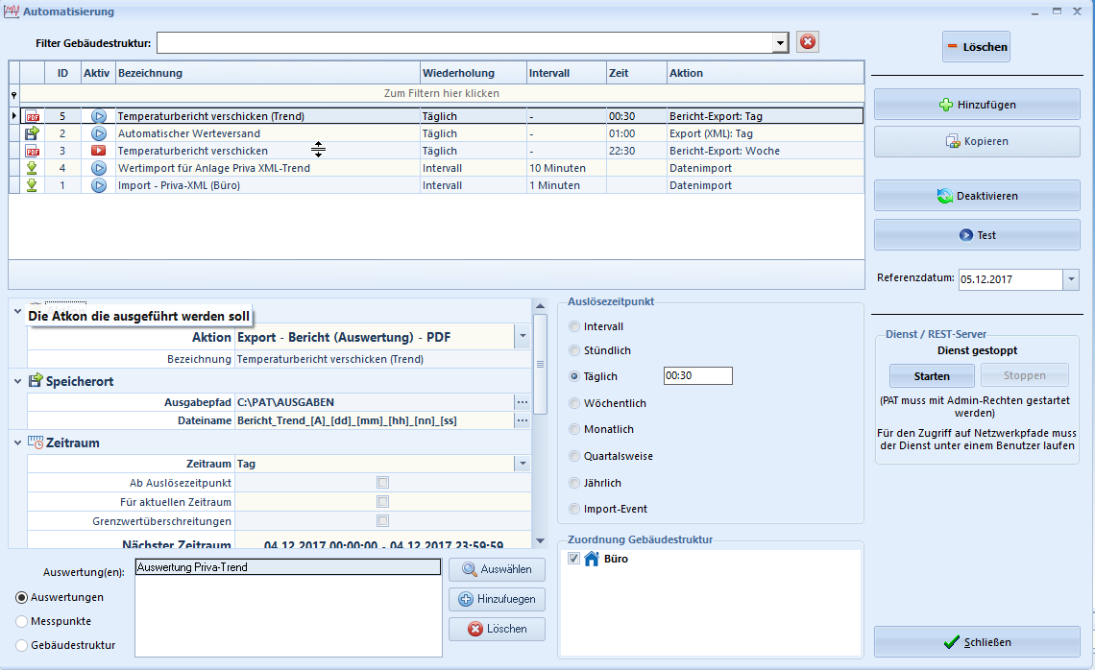Click the Auswählen button for Auswertungen
Screen dimensions: 1095x670
coord(497,569)
